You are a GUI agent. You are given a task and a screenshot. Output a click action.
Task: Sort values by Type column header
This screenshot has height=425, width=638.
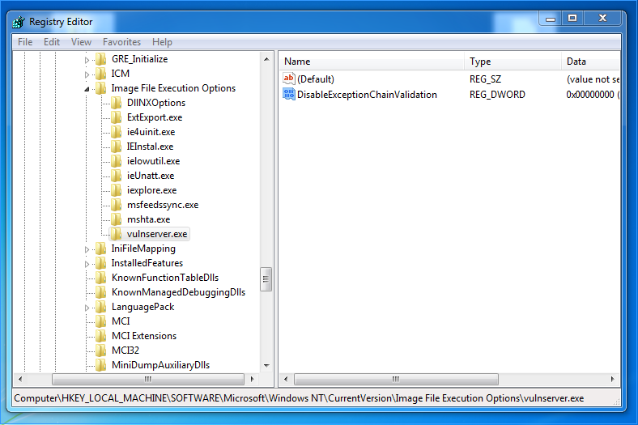click(513, 62)
